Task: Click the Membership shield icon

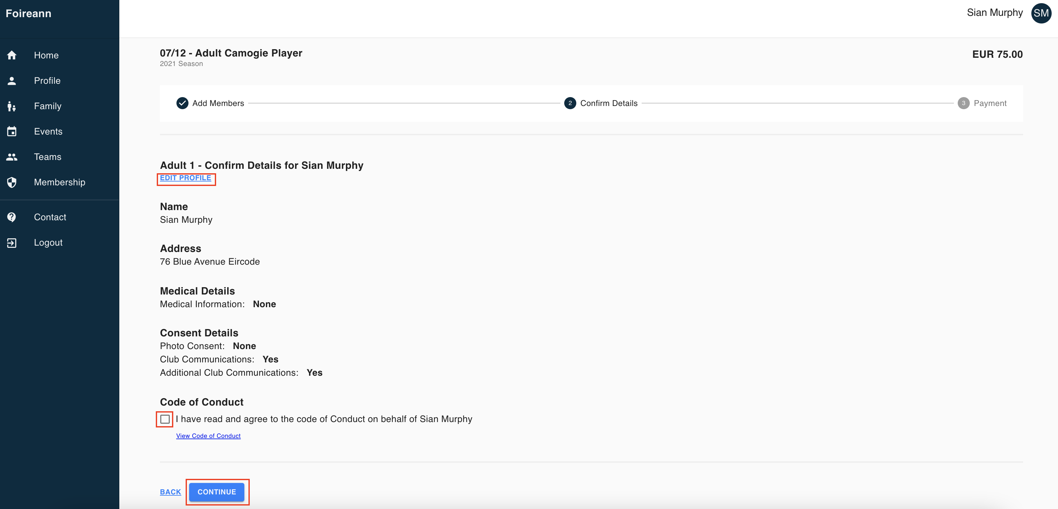Action: point(11,182)
